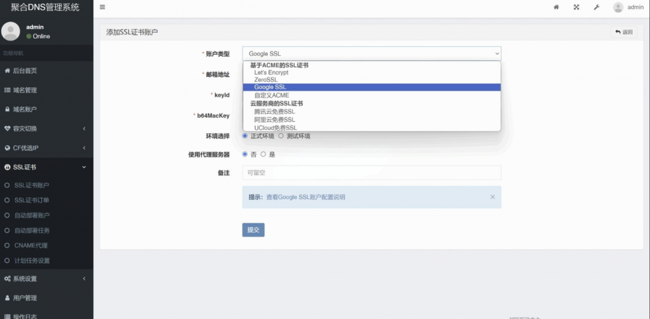This screenshot has height=319, width=650.
Task: Select 是 for 使用代理服务器
Action: [x=263, y=154]
